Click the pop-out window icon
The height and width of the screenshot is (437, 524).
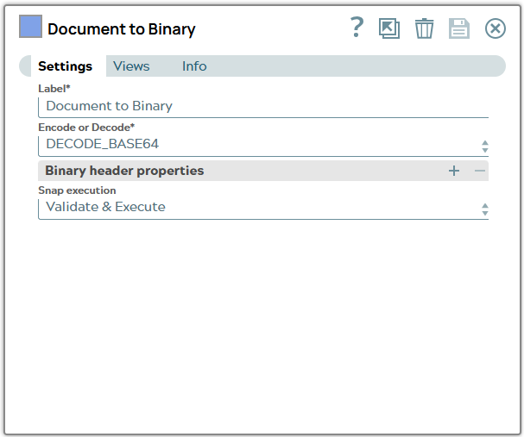[389, 28]
